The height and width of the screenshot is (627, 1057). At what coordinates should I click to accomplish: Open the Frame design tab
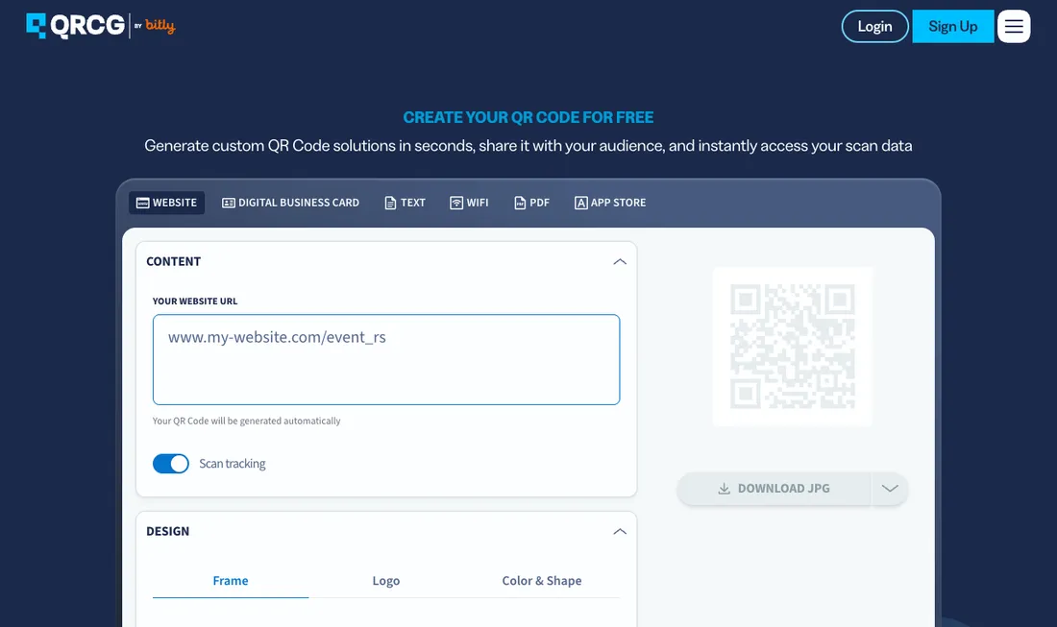pyautogui.click(x=231, y=581)
